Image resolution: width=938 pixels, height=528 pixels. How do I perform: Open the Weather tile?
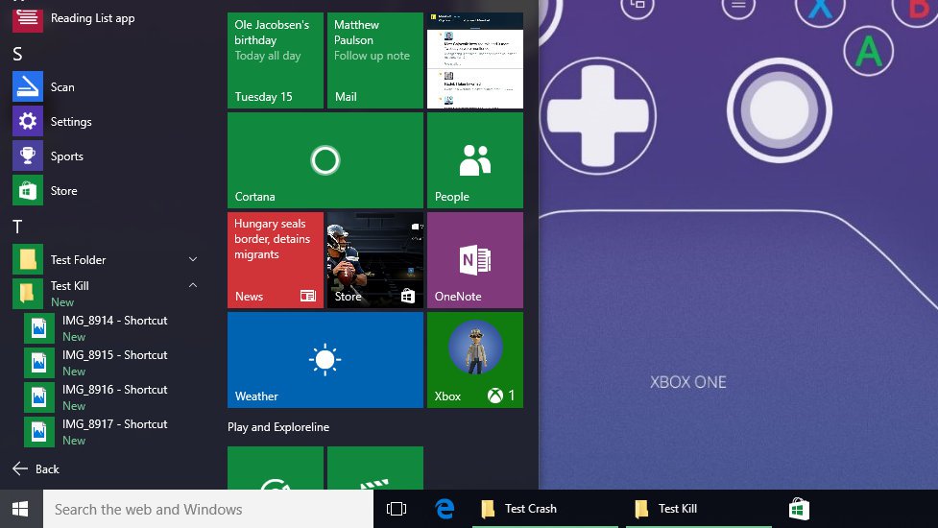coord(325,360)
